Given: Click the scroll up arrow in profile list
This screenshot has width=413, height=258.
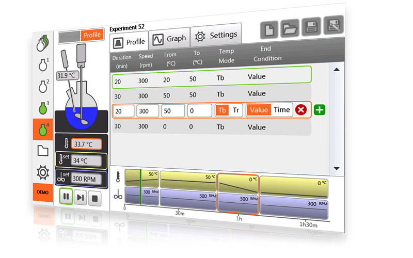Looking at the screenshot, I should click(x=337, y=70).
